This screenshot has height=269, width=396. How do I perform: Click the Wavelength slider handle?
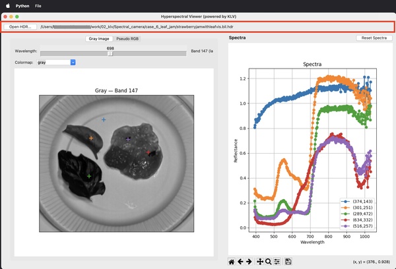110,53
